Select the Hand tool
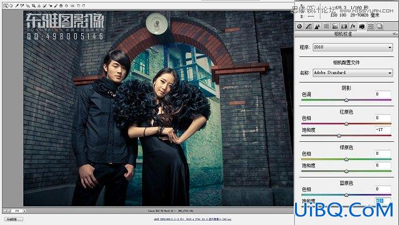 (x=11, y=6)
